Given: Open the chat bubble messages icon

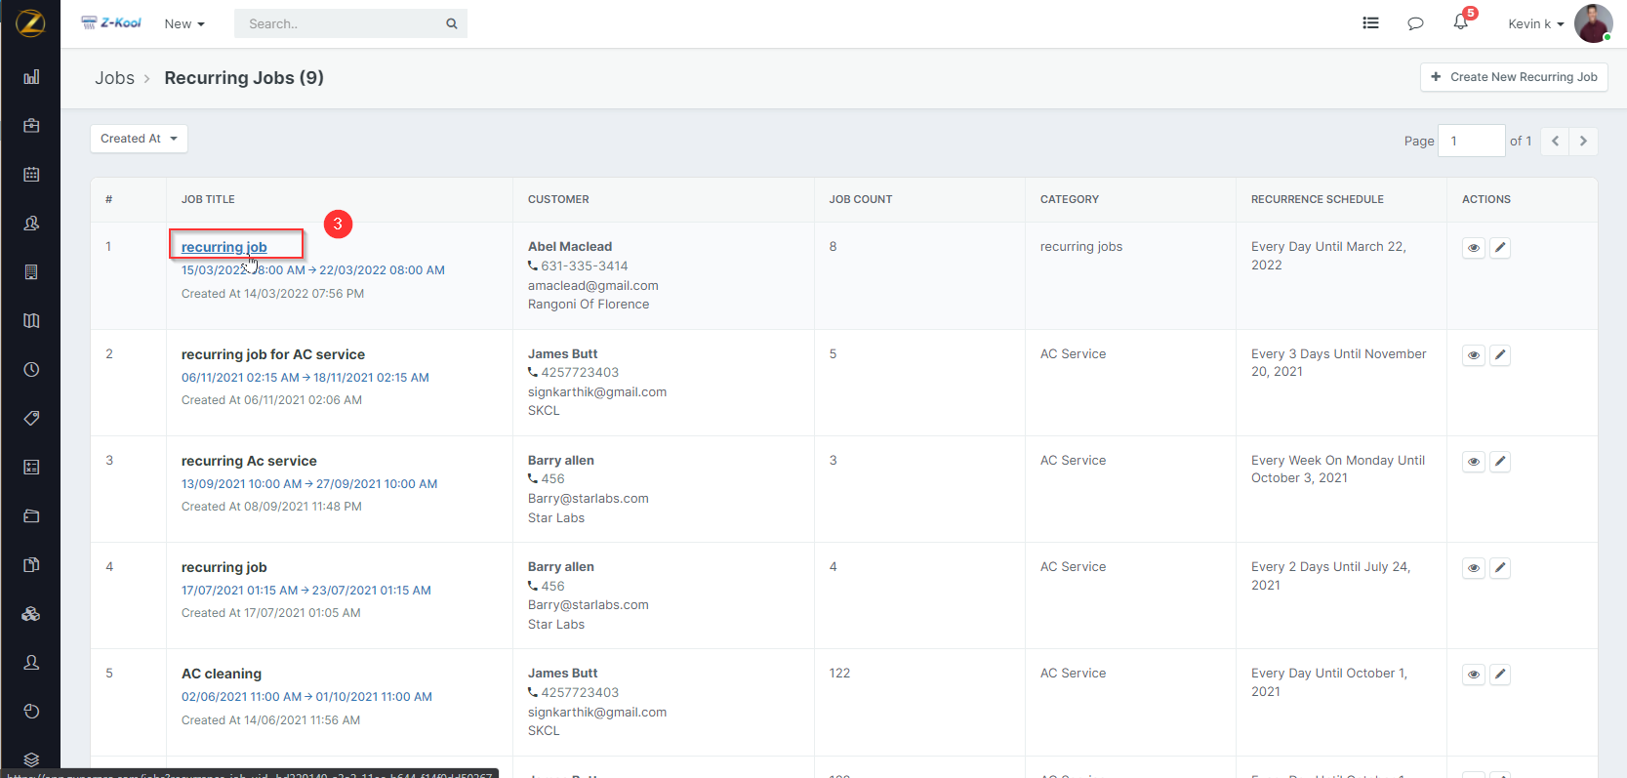Looking at the screenshot, I should [x=1415, y=23].
